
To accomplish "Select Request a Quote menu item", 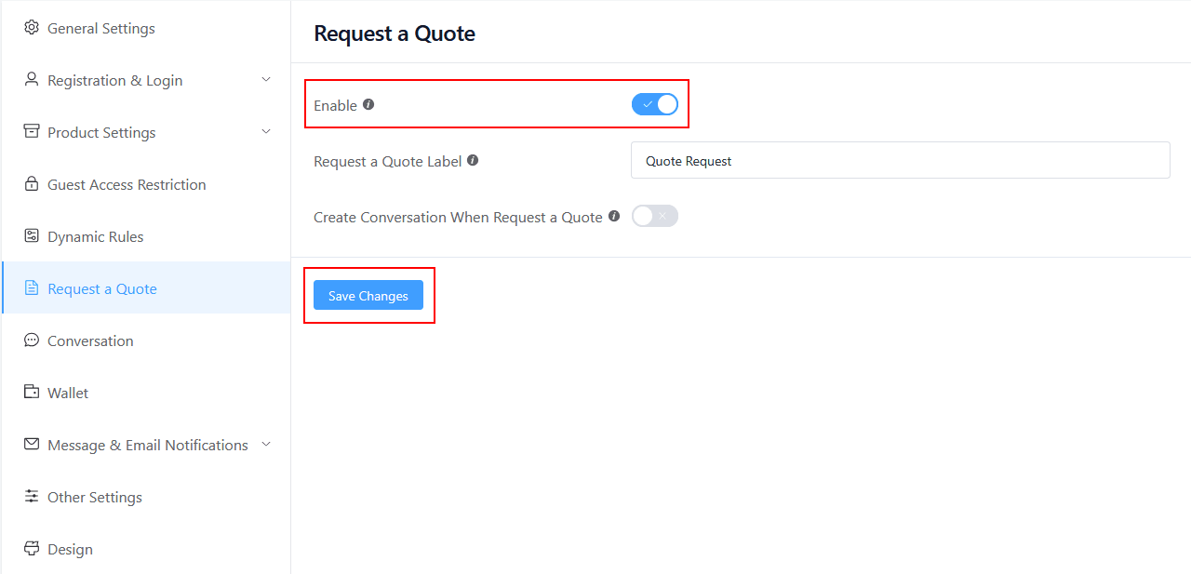I will [x=146, y=288].
